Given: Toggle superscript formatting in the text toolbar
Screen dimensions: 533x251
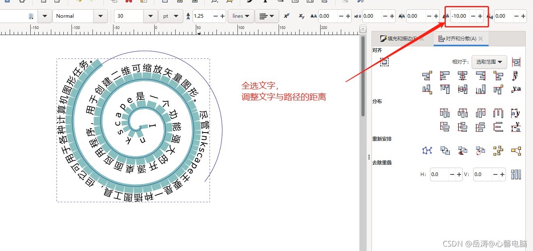Looking at the screenshot, I should pyautogui.click(x=287, y=16).
